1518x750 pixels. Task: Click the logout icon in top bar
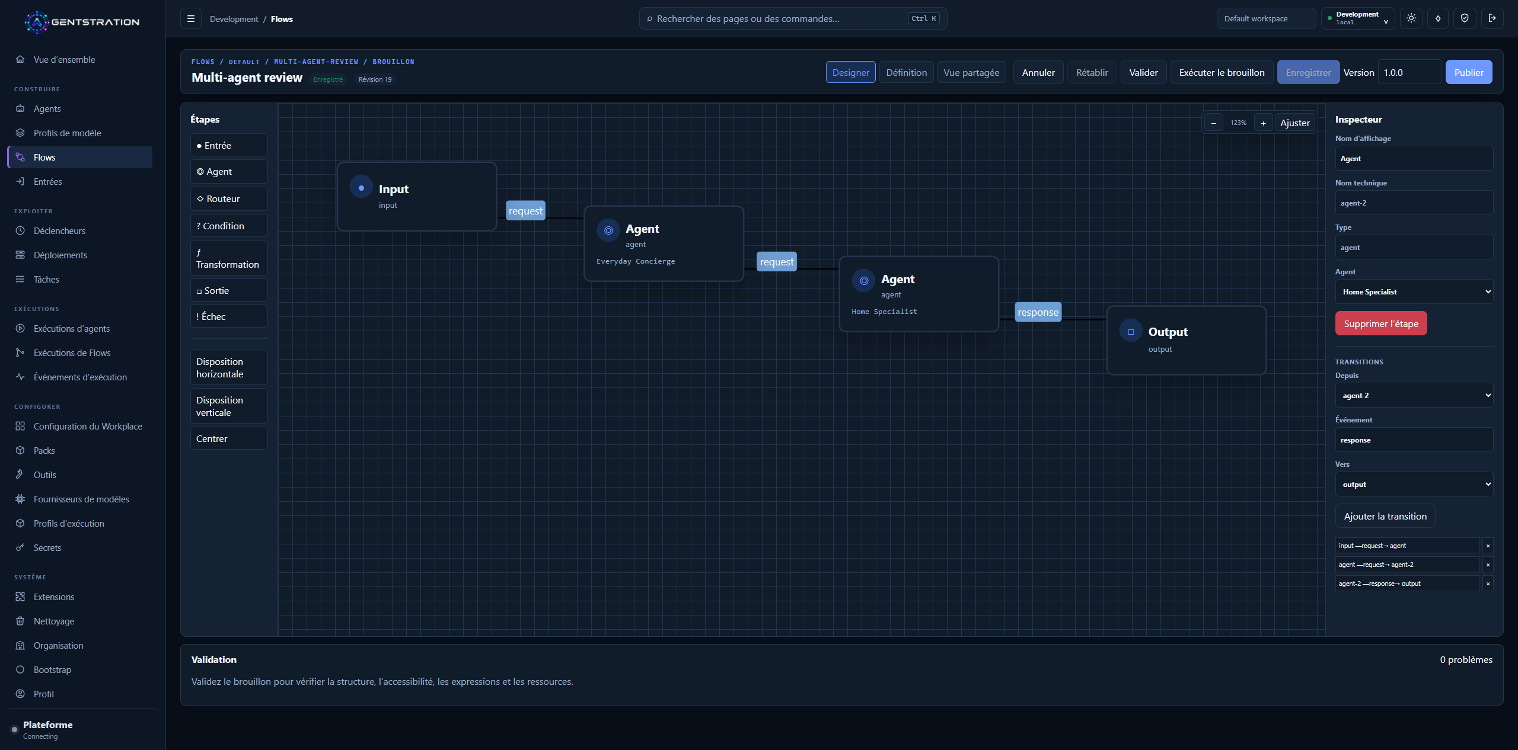[x=1492, y=18]
